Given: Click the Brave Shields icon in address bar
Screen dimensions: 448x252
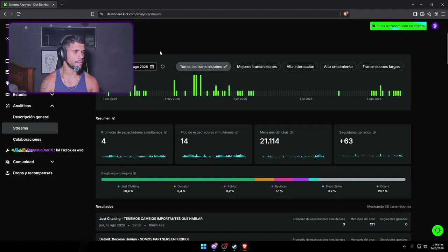Looking at the screenshot, I should pos(346,14).
